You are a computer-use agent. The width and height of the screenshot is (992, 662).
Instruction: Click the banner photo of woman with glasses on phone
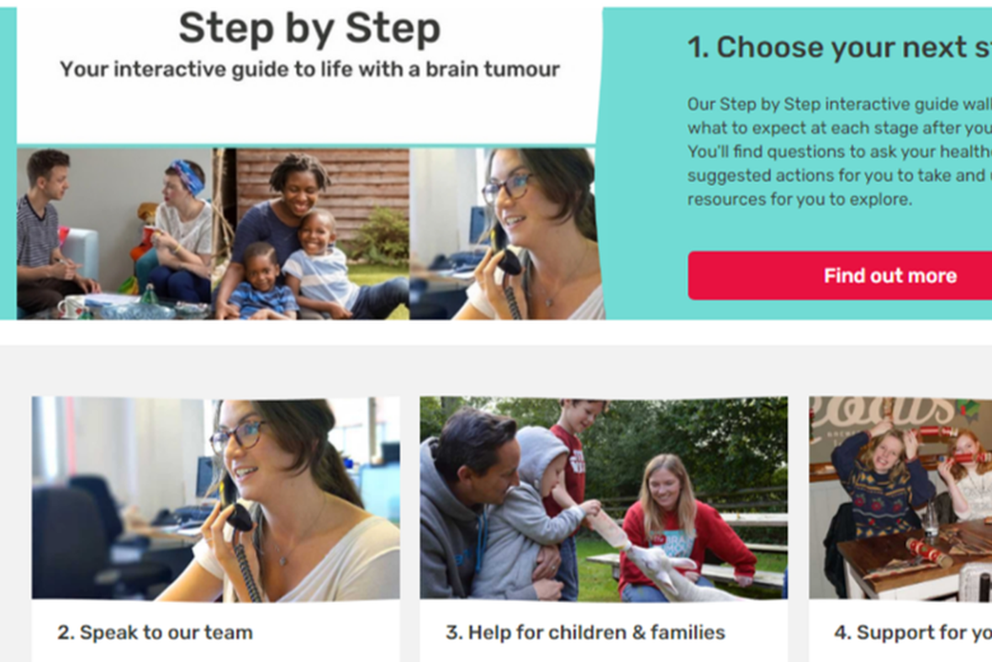point(507,234)
